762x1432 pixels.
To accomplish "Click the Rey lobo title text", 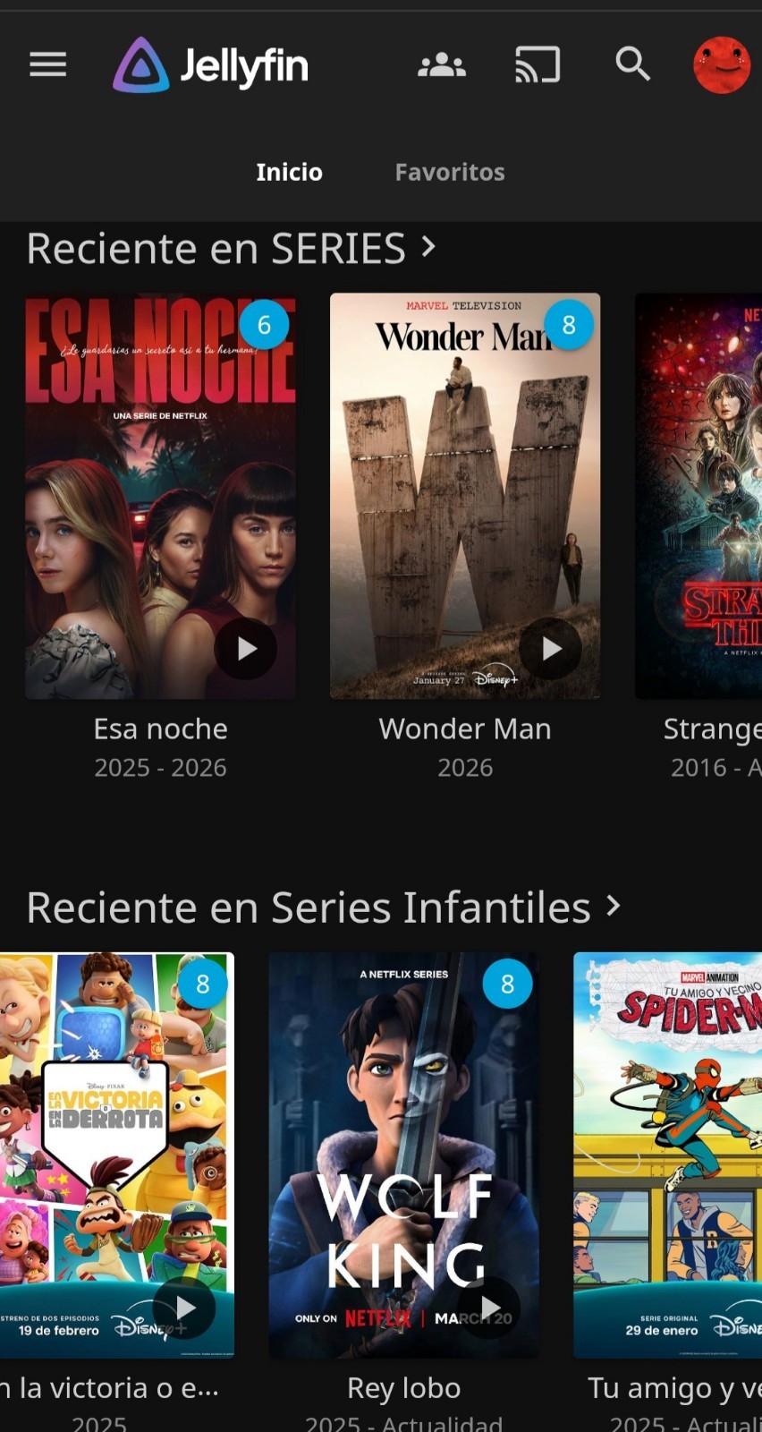I will [404, 1388].
